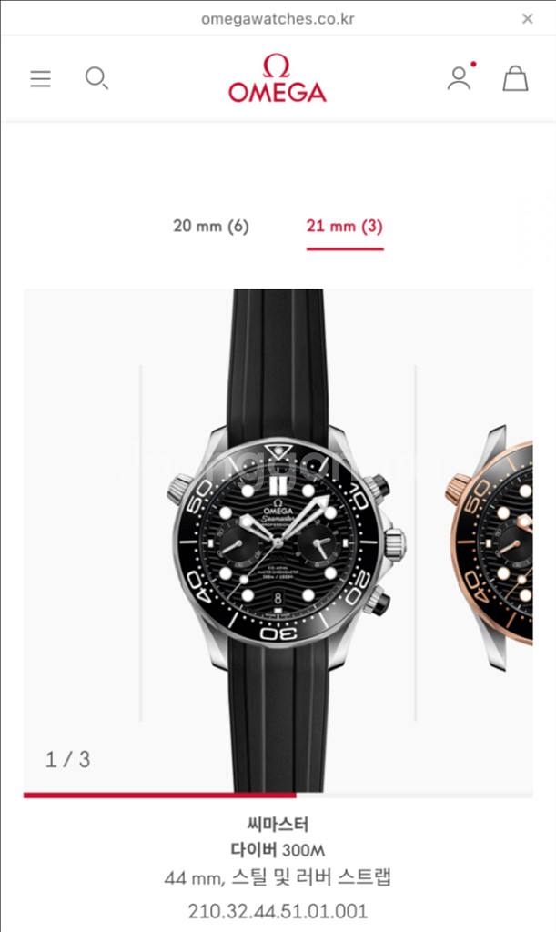This screenshot has width=556, height=932.
Task: Open the black Seamaster chronograph image
Action: pyautogui.click(x=278, y=540)
